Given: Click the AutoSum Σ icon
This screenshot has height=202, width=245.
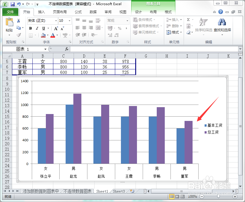Looking at the screenshot, I should [188, 19].
